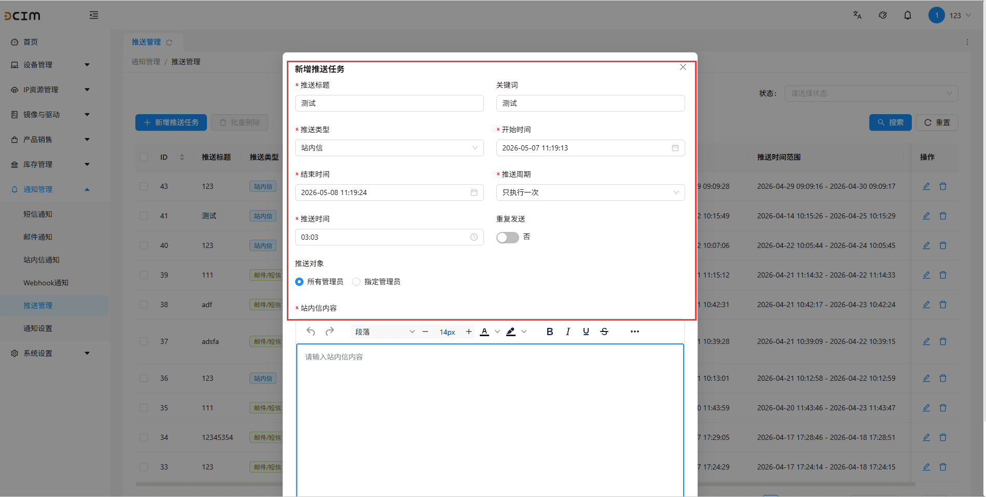Go to 首页 in sidebar
This screenshot has width=986, height=497.
click(30, 42)
